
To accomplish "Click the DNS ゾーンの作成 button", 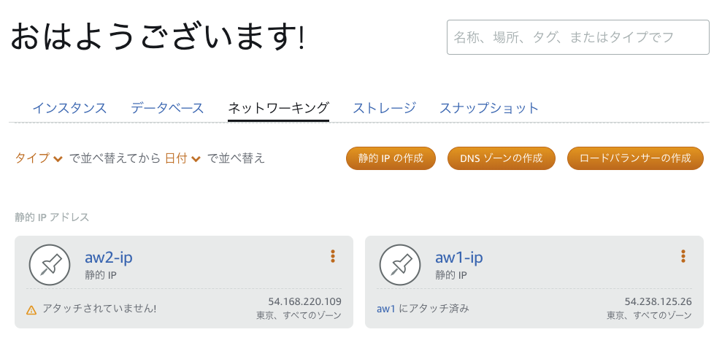I will coord(501,158).
